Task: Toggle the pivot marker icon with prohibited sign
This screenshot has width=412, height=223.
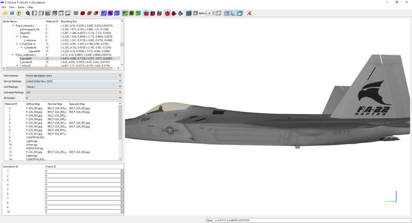Action: point(167,13)
